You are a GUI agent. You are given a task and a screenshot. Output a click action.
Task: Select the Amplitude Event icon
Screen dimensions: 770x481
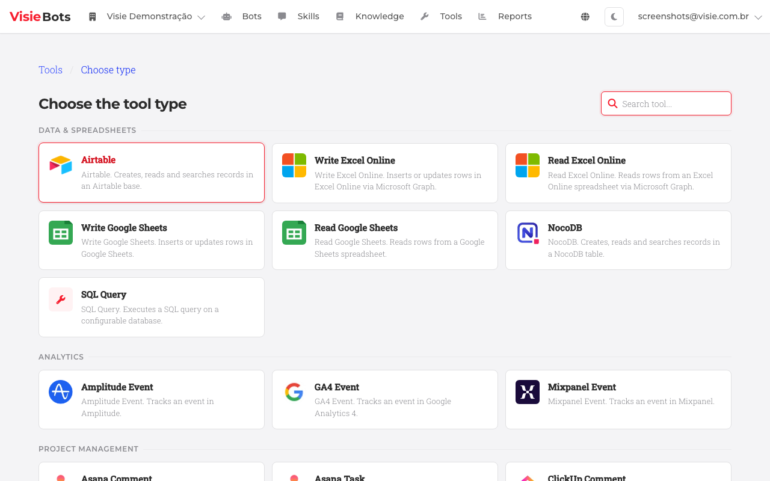(x=60, y=392)
